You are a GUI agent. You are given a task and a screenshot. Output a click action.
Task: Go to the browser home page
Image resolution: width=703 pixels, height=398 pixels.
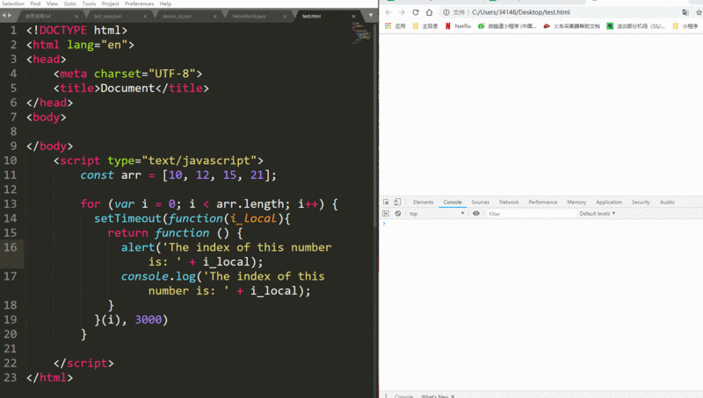(x=429, y=12)
